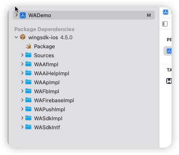Click the M status badge on WADemo
Viewport: 179px width, 155px height.
pyautogui.click(x=149, y=15)
